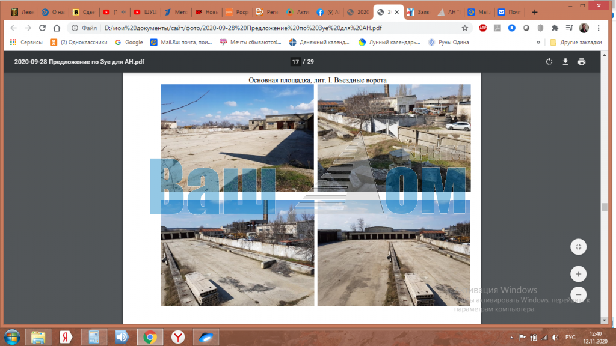Open volume control in system tray
The width and height of the screenshot is (616, 346).
pyautogui.click(x=555, y=338)
